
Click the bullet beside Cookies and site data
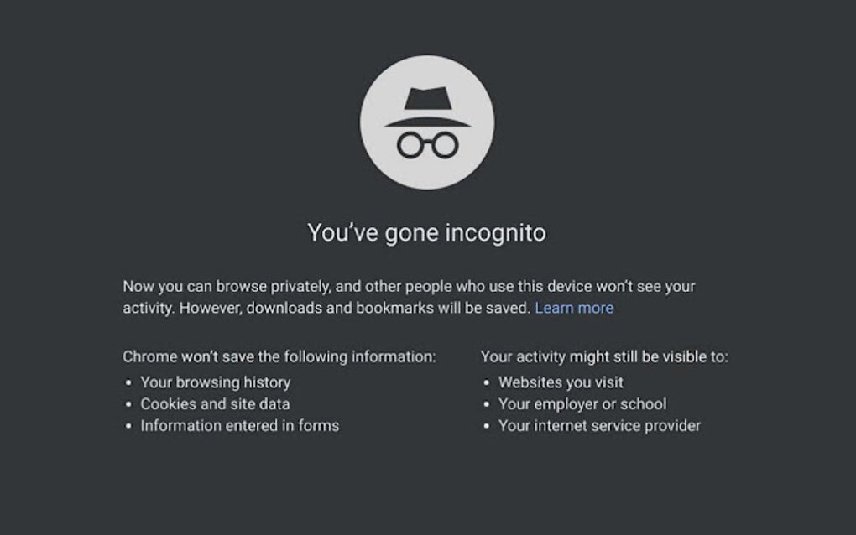pos(128,405)
